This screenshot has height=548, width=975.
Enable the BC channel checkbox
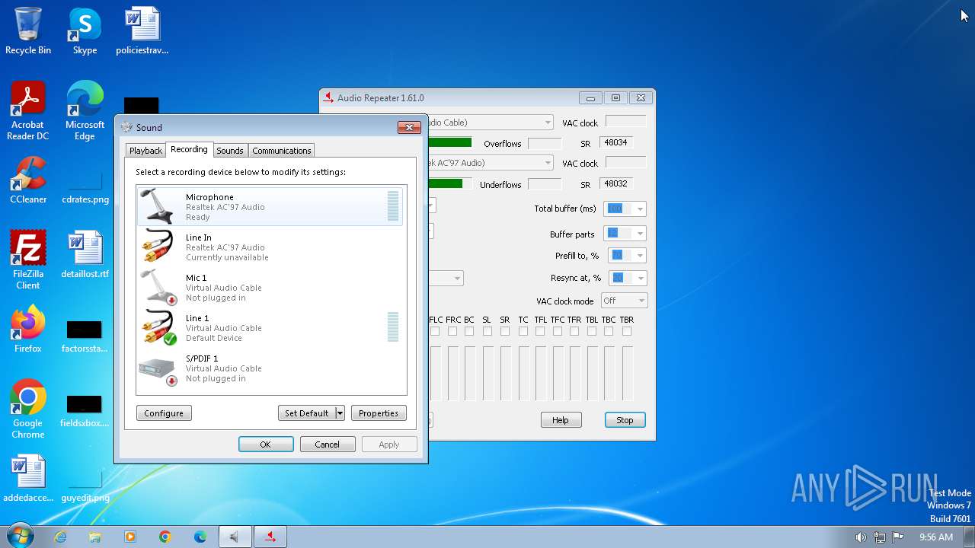469,331
